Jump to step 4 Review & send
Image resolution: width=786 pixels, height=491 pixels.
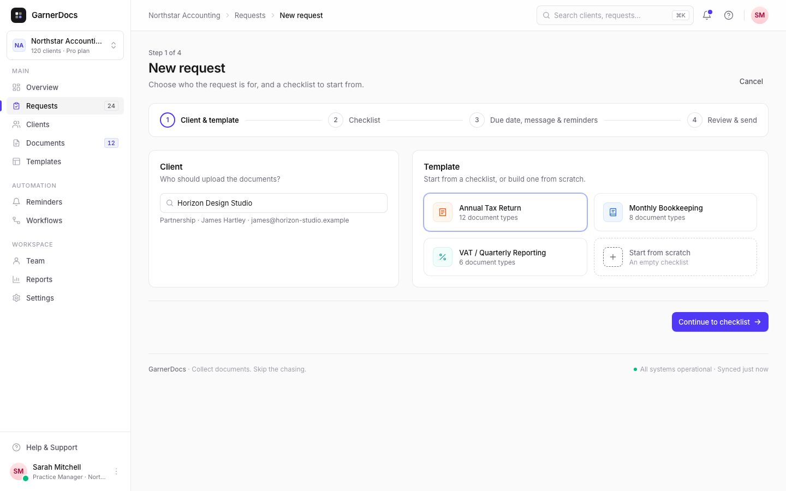click(x=722, y=120)
